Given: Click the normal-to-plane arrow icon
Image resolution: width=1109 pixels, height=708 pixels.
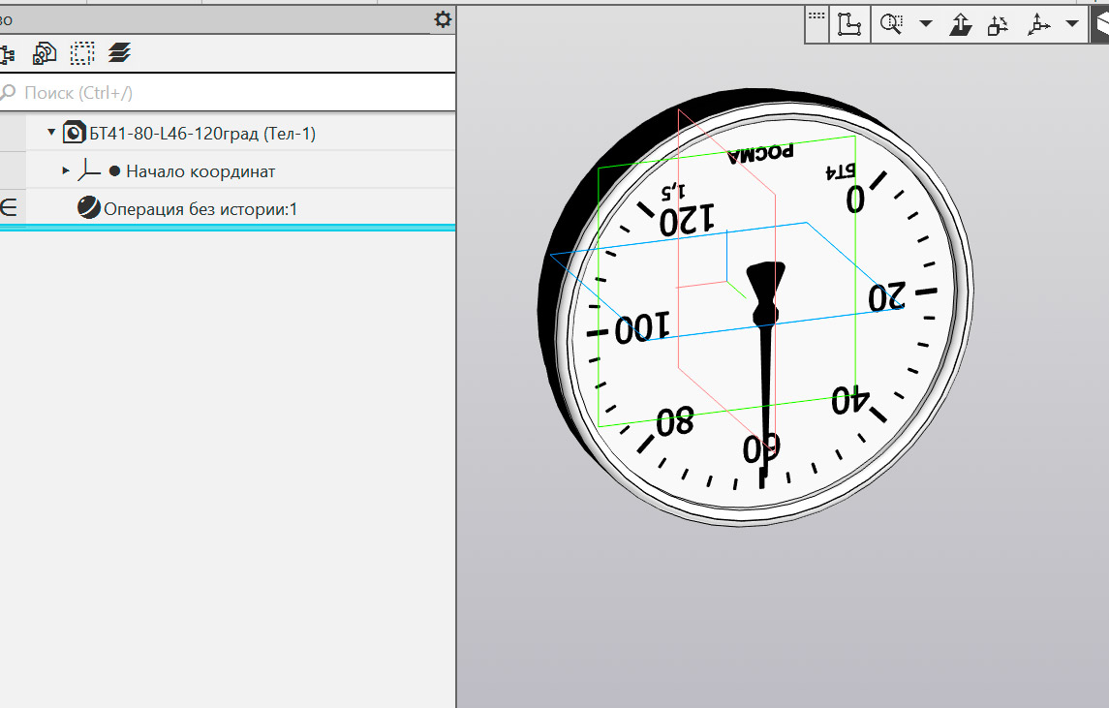Looking at the screenshot, I should pos(960,24).
